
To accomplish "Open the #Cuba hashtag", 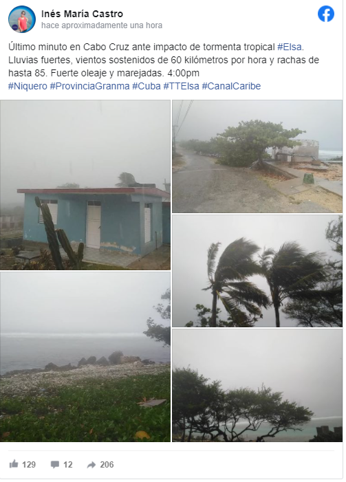I will [147, 86].
